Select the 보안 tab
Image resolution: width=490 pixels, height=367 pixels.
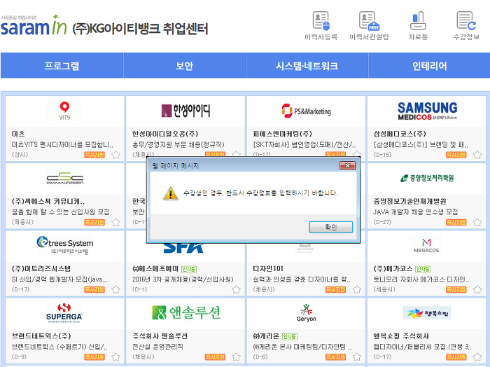(x=185, y=66)
